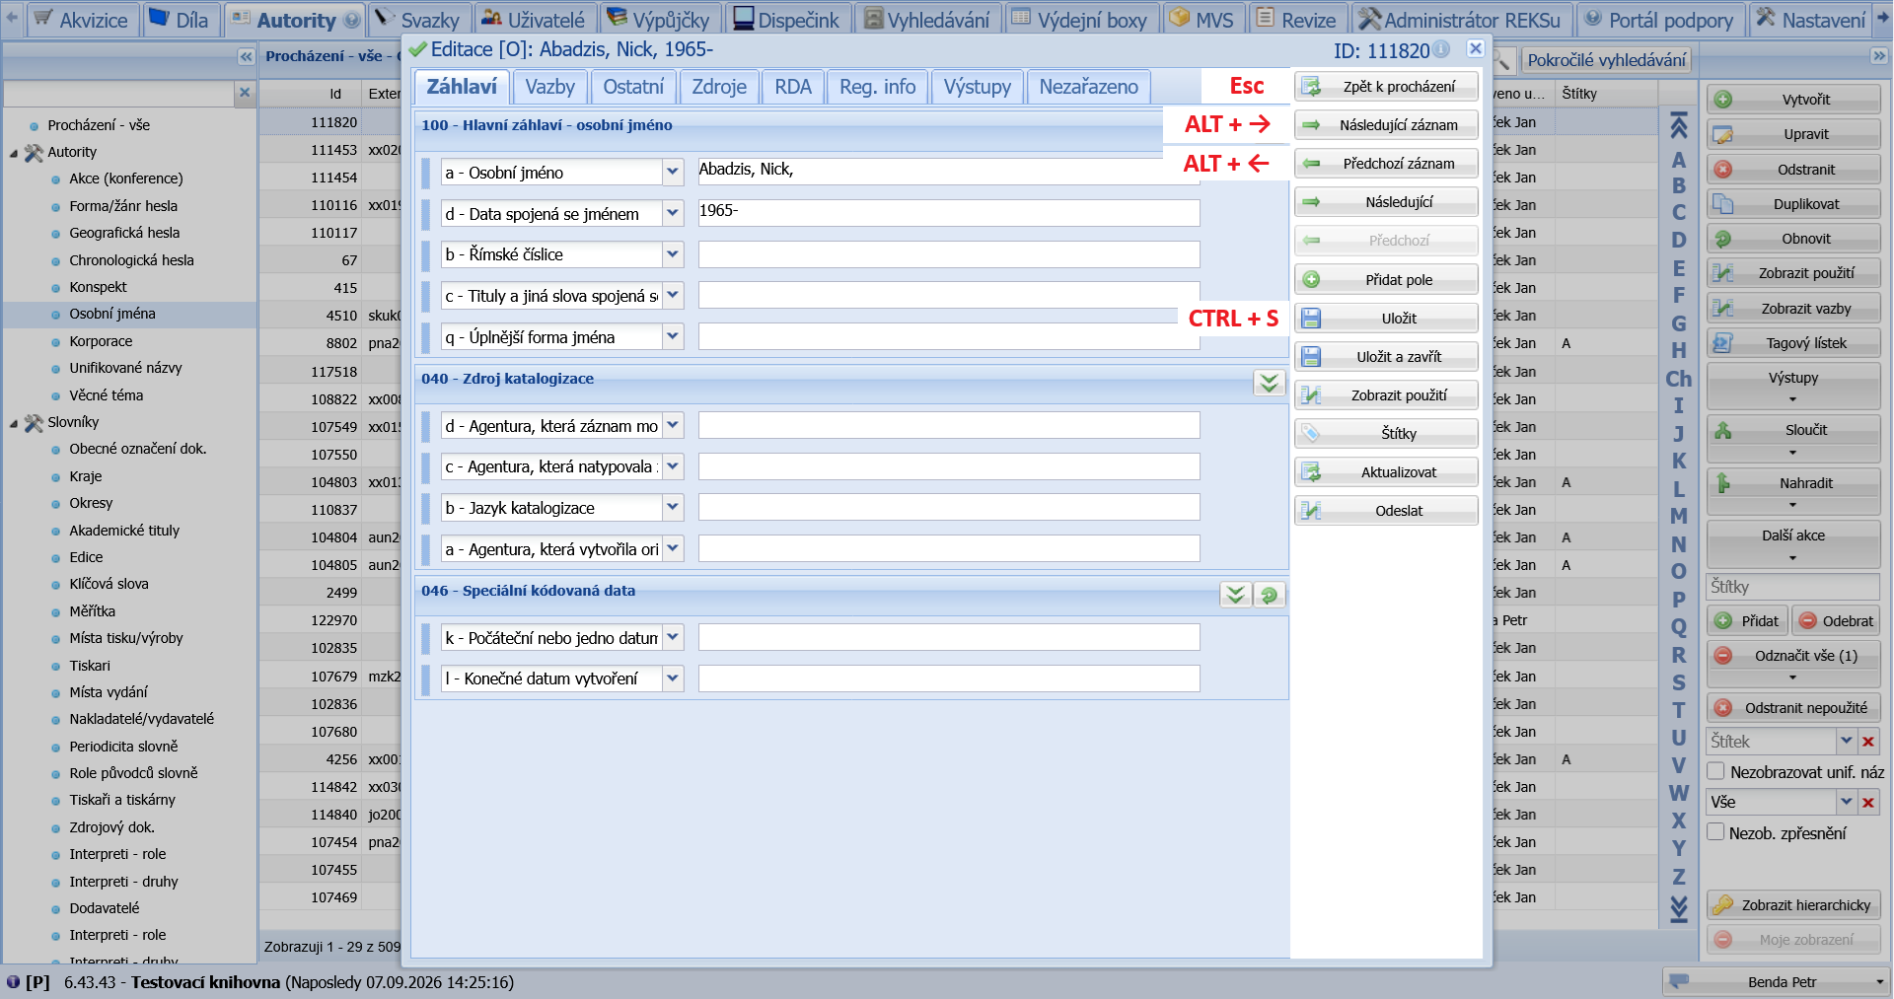Click the red X beside the Štítek dropdown
Image resolution: width=1894 pixels, height=999 pixels.
tap(1868, 742)
